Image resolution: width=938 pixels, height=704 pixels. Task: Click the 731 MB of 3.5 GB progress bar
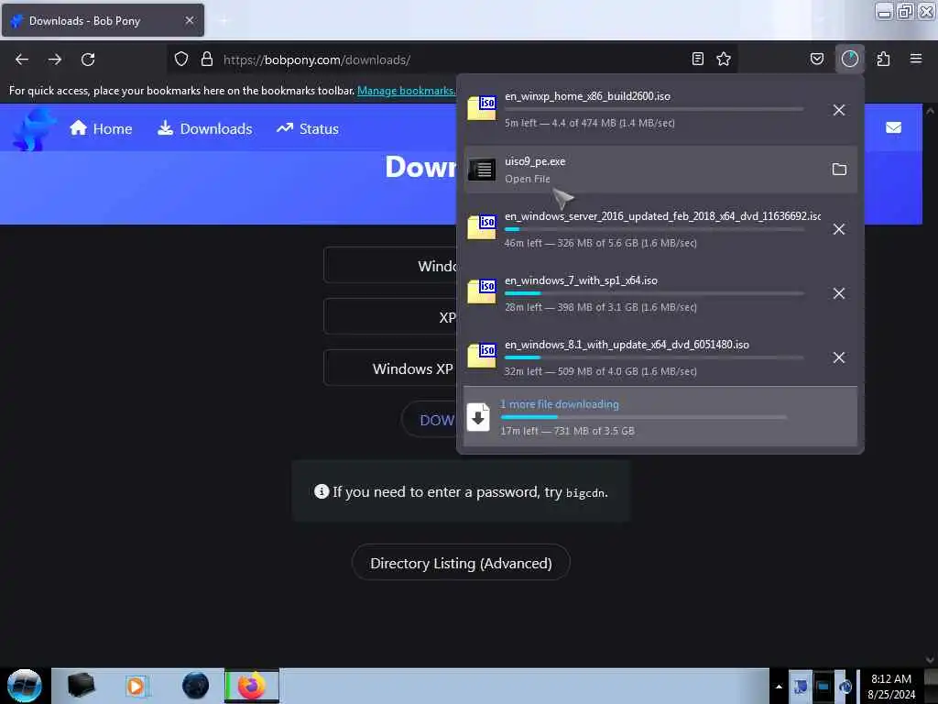click(x=644, y=417)
